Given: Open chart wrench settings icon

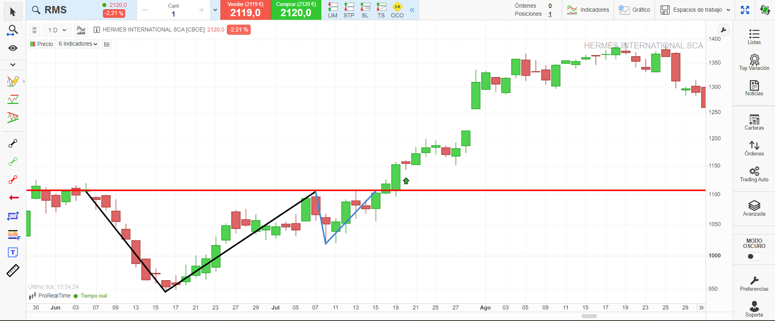Looking at the screenshot, I should click(723, 30).
